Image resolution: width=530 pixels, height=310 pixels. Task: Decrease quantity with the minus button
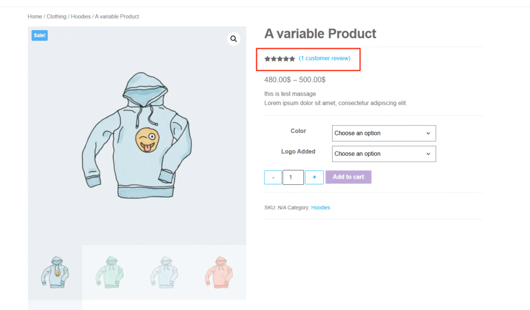273,177
